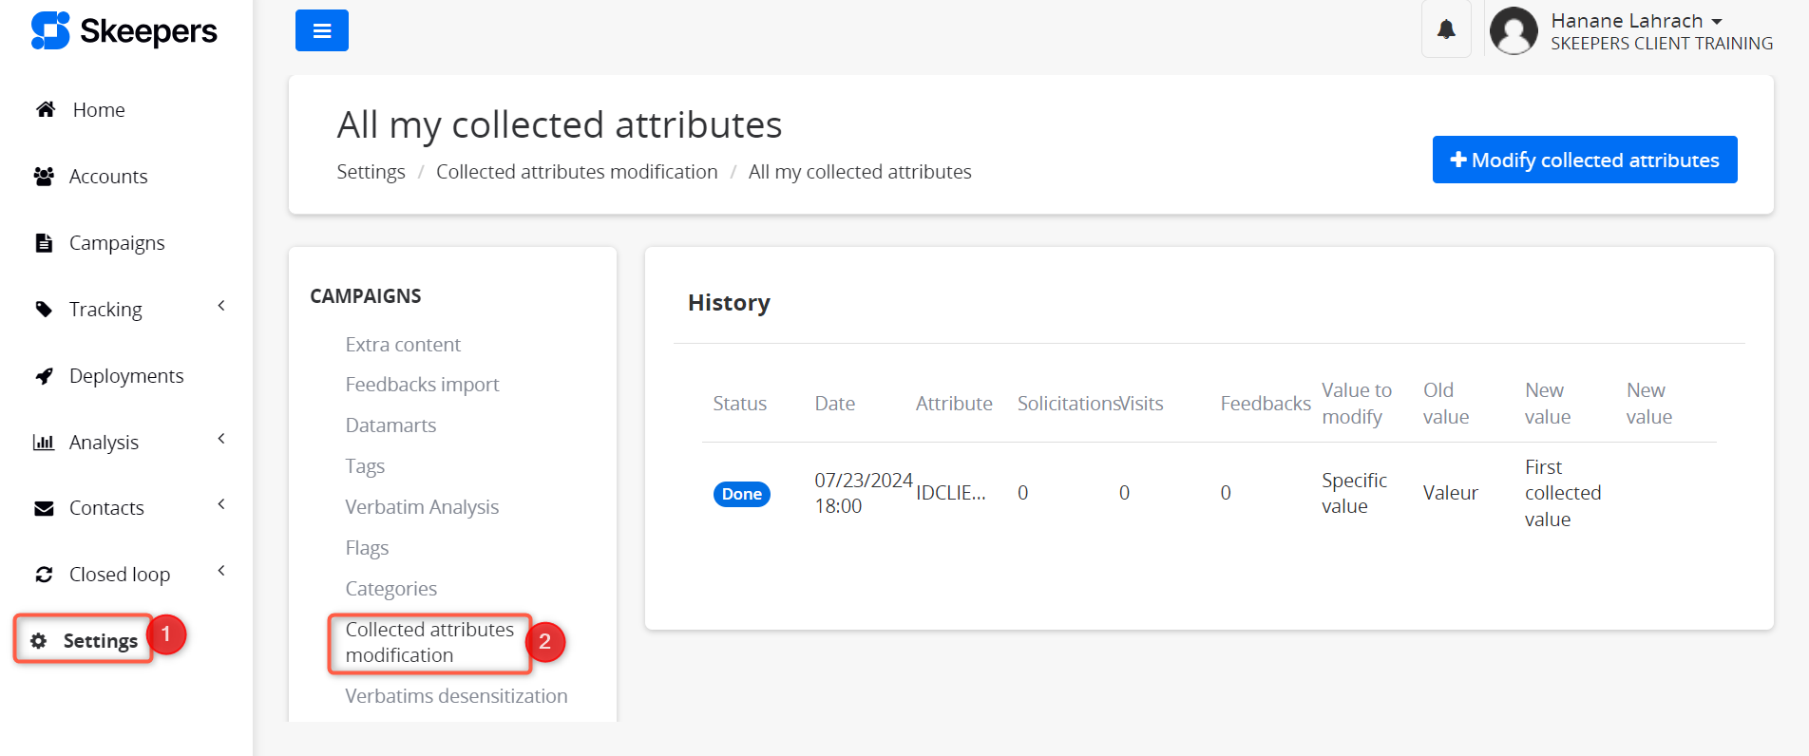
Task: Expand the Closed loop submenu chevron
Action: pyautogui.click(x=221, y=571)
